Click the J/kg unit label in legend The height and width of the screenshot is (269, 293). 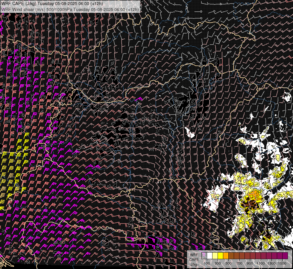[x=194, y=264]
